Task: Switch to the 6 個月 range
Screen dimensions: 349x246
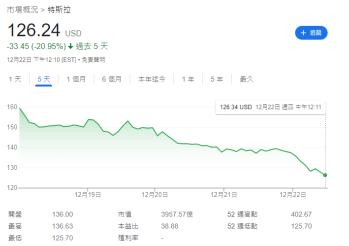Action: tap(112, 79)
